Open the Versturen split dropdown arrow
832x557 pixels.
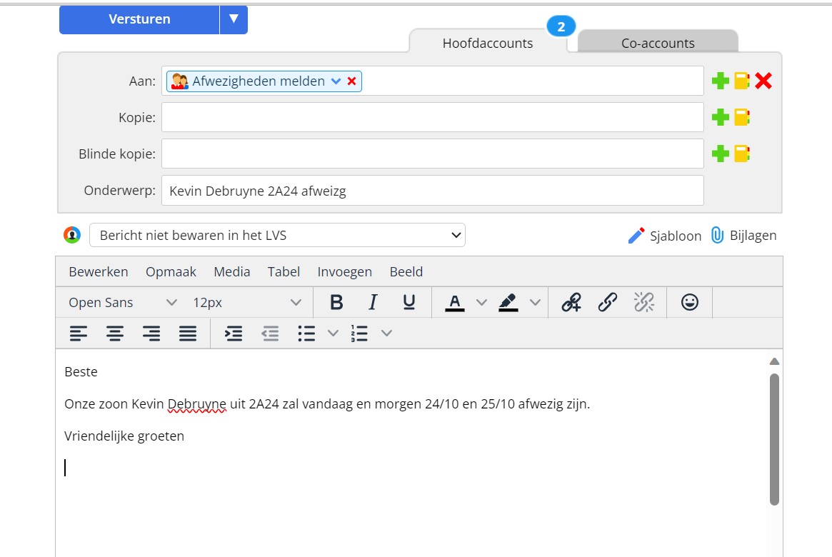click(x=234, y=19)
